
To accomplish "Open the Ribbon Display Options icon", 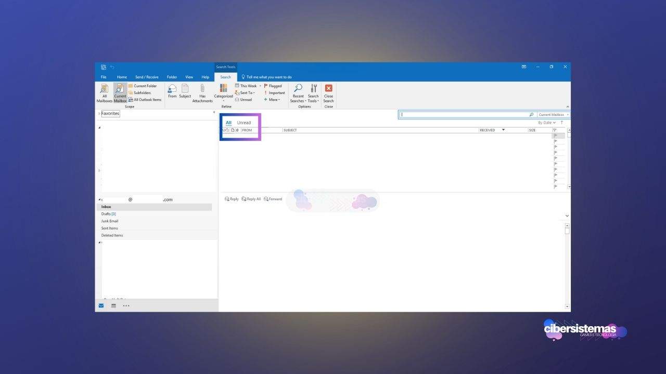I will [x=524, y=67].
